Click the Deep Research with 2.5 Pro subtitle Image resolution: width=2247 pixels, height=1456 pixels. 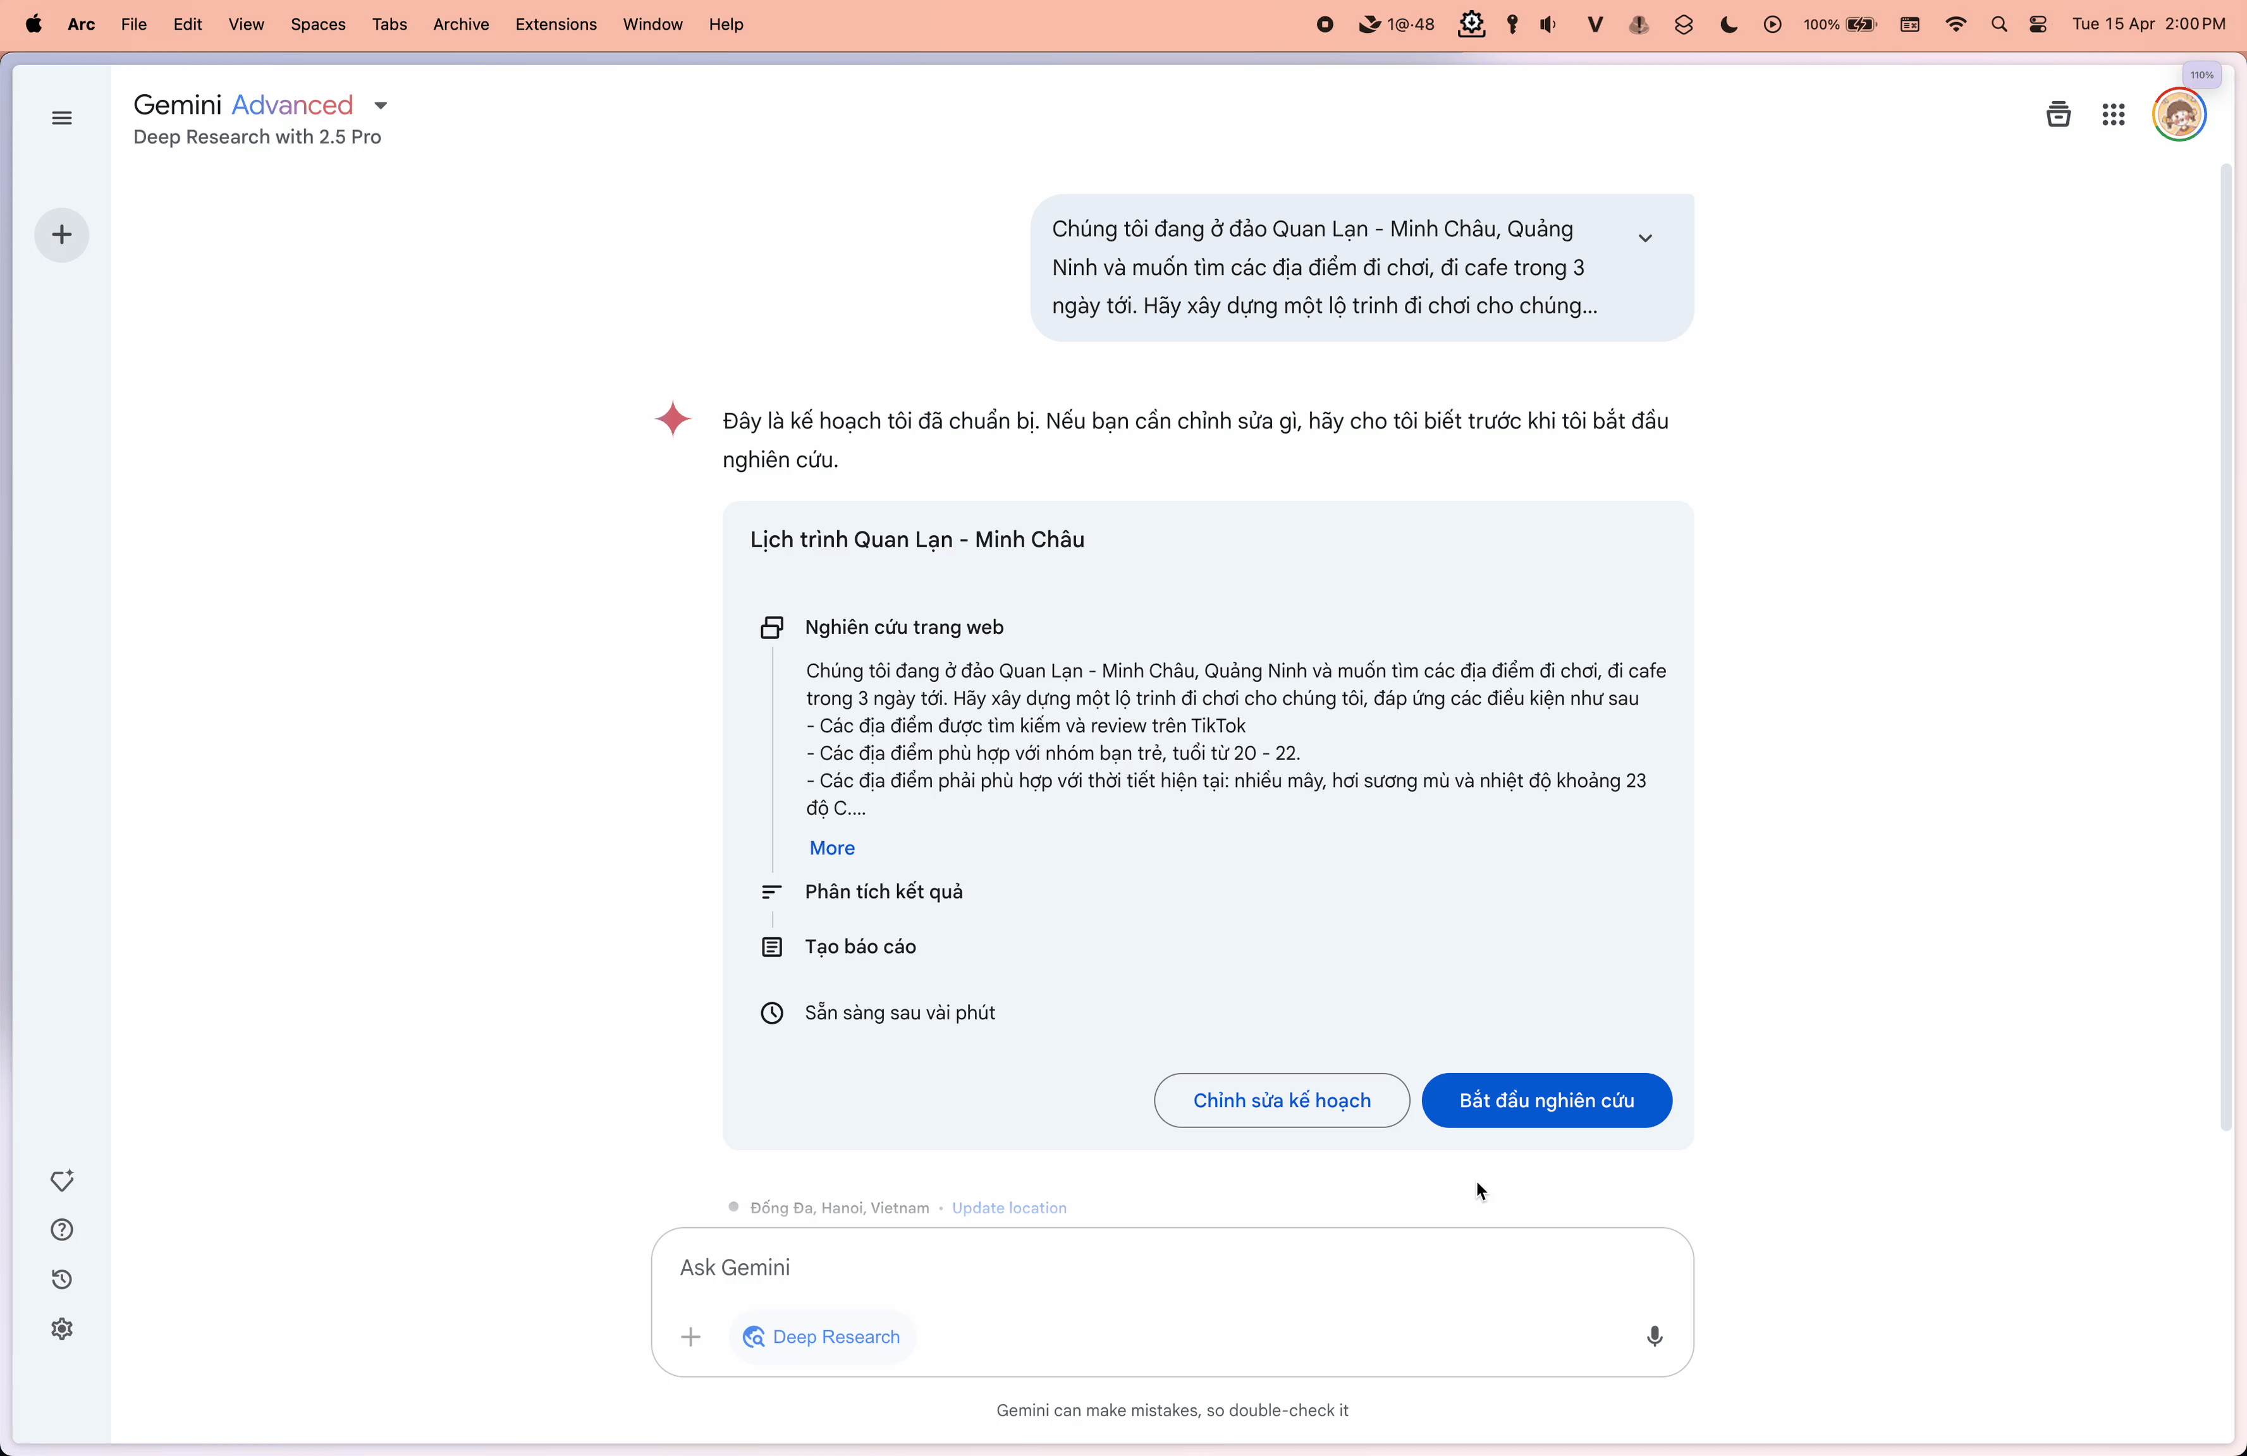click(x=257, y=137)
